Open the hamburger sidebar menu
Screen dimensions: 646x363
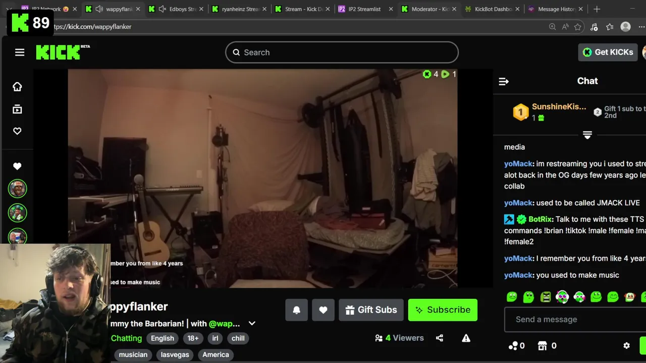20,52
